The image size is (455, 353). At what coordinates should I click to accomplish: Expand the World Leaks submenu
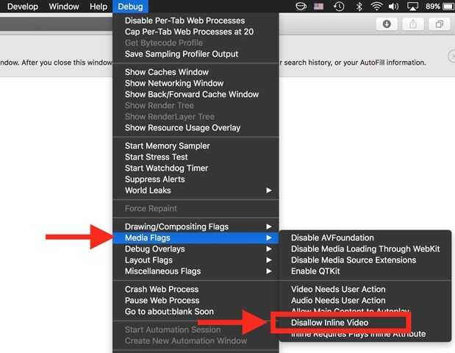point(196,190)
